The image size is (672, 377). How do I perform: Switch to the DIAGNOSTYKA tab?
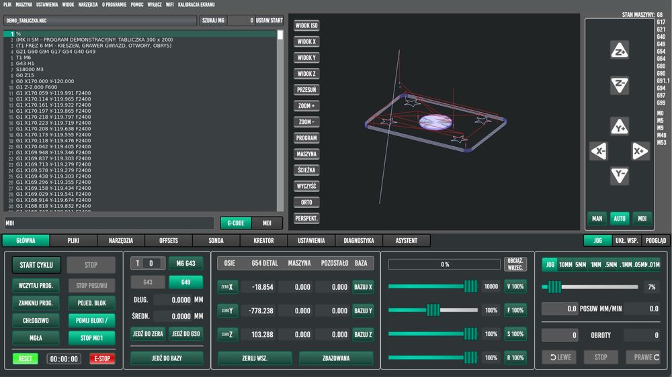coord(359,241)
